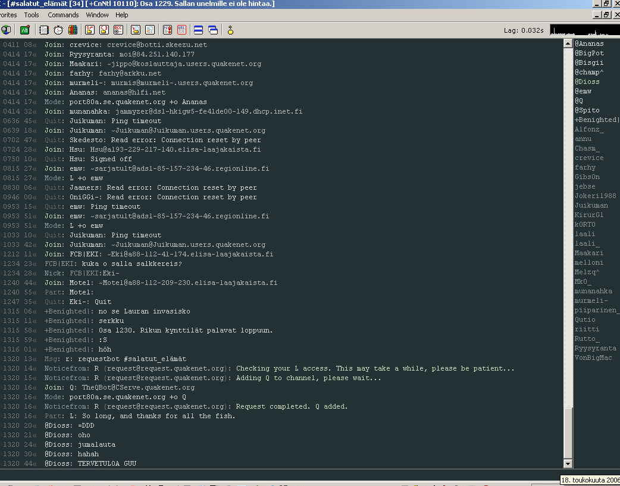Click the DCC Chat toolbar icon
The width and height of the screenshot is (620, 486).
104,30
